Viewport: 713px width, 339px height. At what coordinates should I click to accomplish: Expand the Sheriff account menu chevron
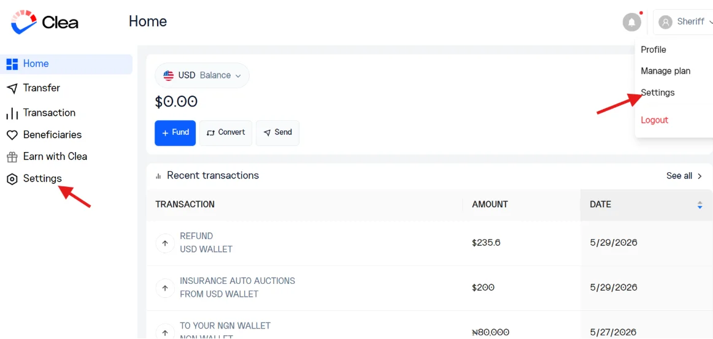[x=711, y=22]
